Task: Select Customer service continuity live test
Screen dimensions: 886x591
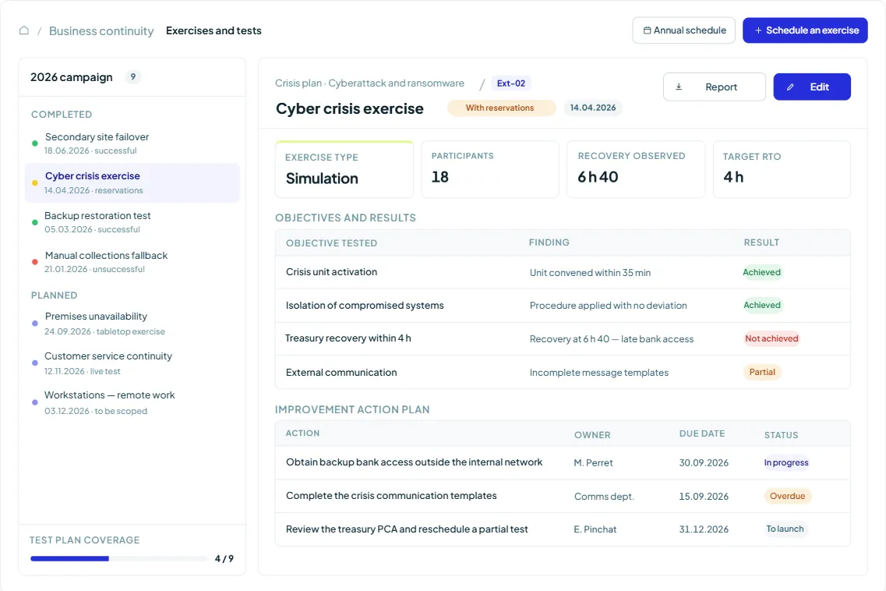Action: click(132, 363)
